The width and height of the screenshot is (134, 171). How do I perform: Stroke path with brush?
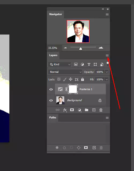(64, 148)
